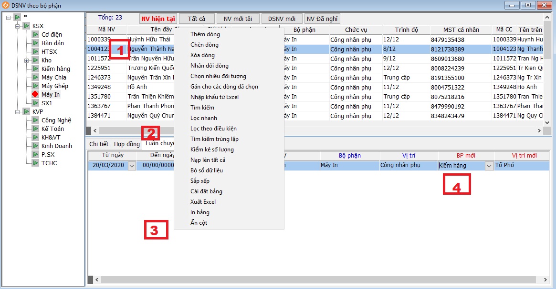This screenshot has height=289, width=556.
Task: Click the green arrow icon beside TCHC
Action: pyautogui.click(x=35, y=163)
